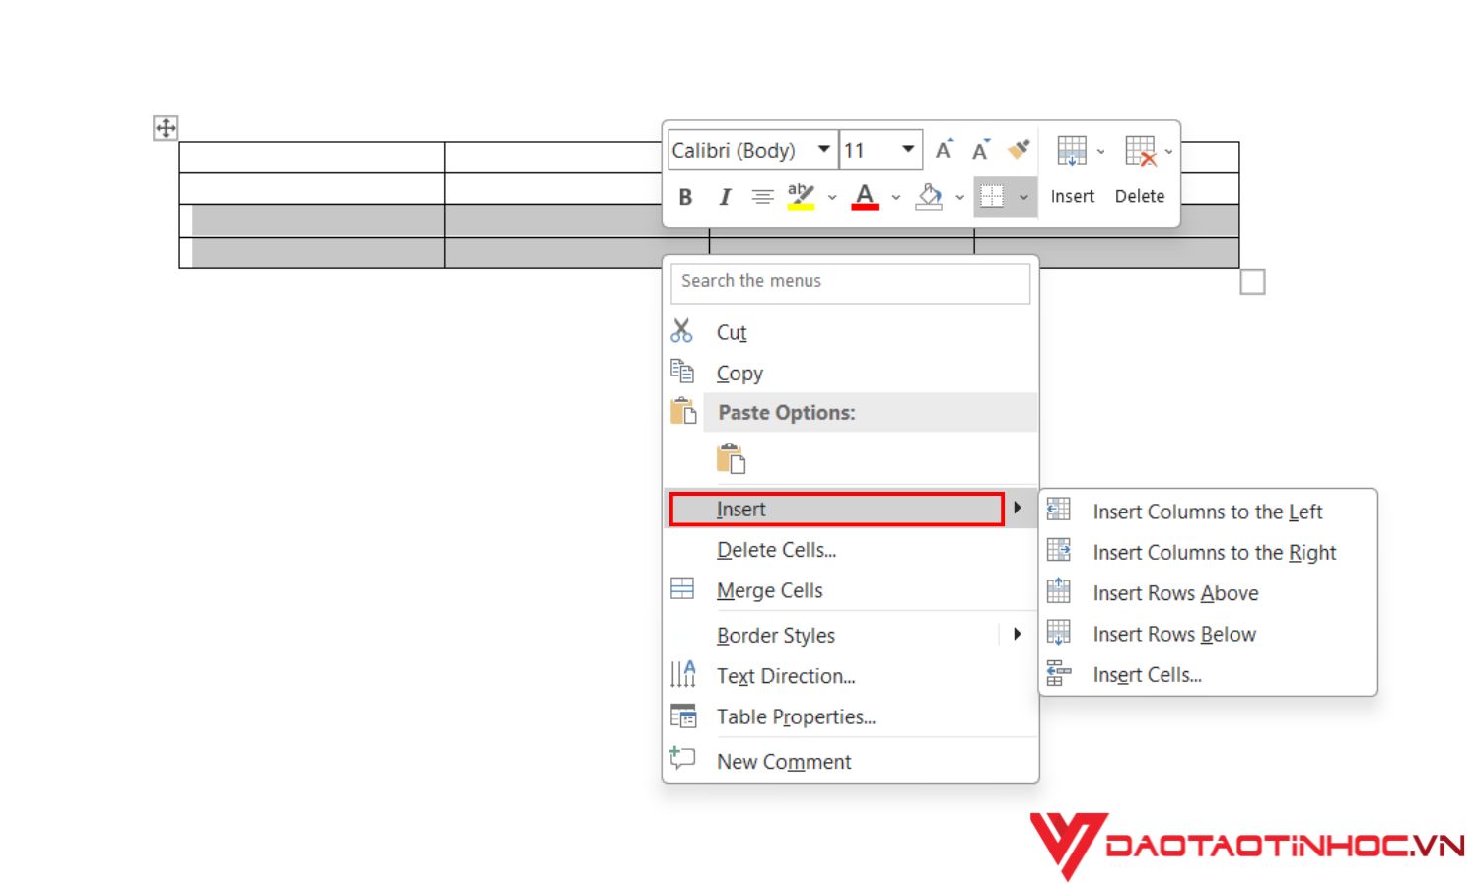Choose Text Direction... option

[850, 676]
